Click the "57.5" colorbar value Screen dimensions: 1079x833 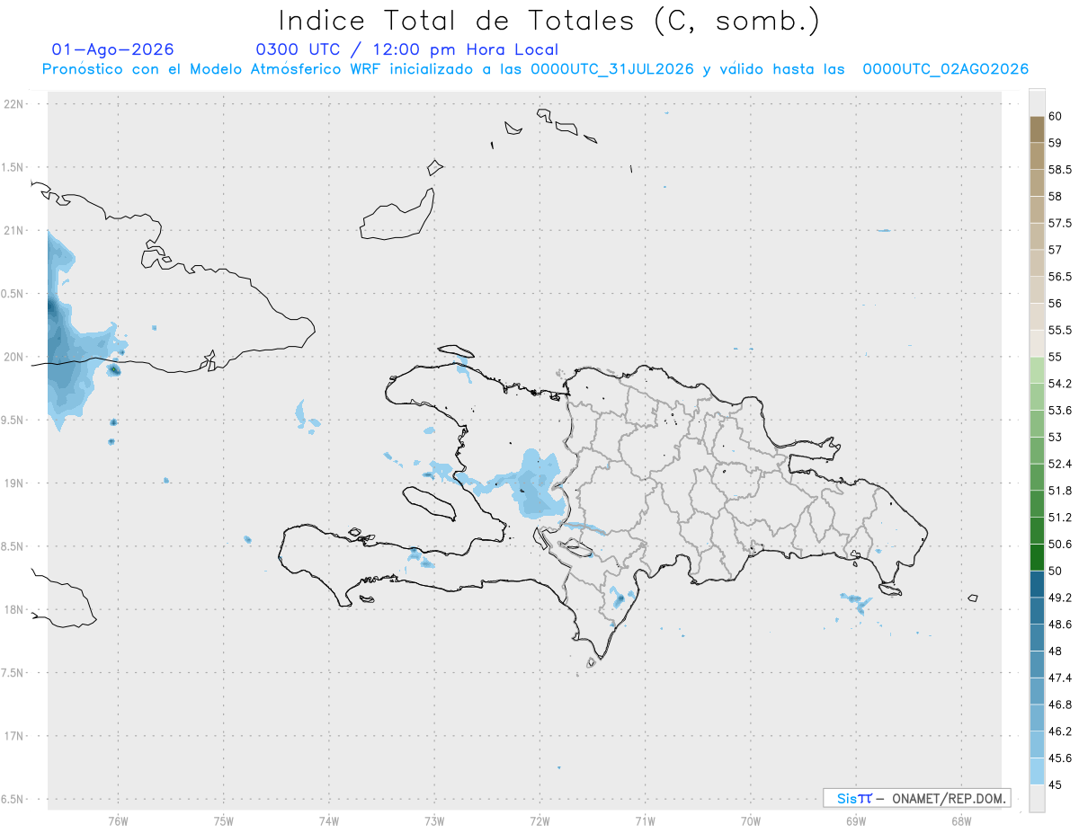1059,223
